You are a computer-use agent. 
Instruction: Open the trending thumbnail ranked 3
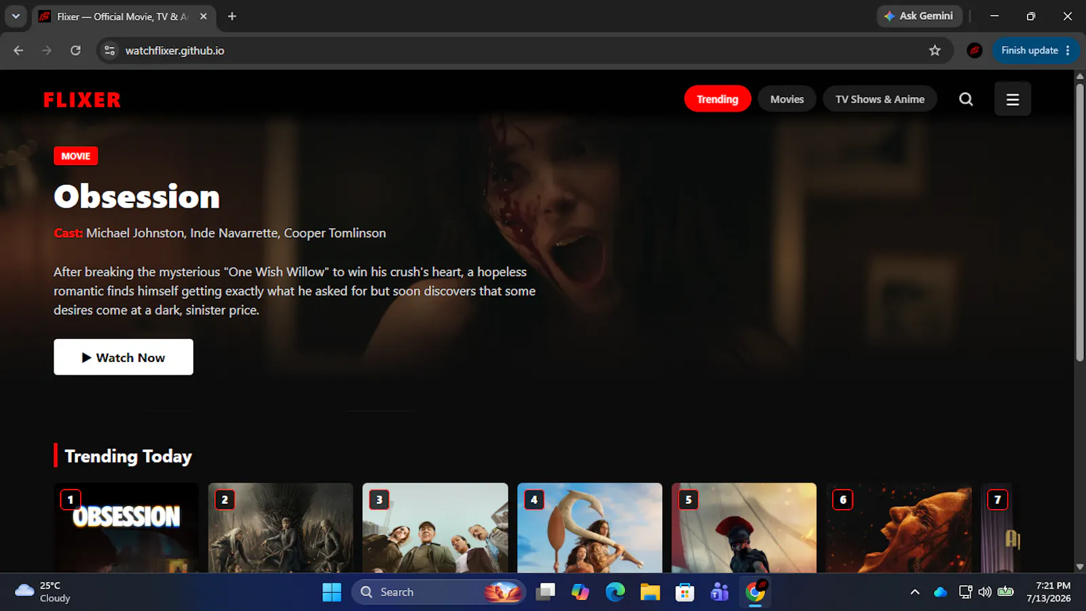pyautogui.click(x=435, y=528)
